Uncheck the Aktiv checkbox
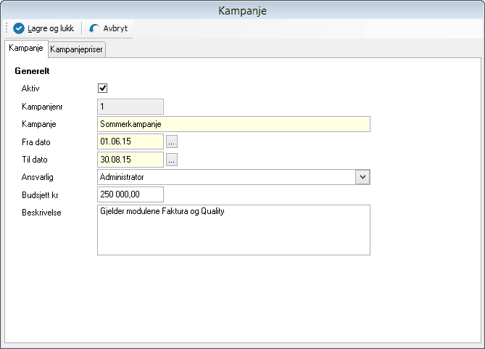 pyautogui.click(x=102, y=89)
